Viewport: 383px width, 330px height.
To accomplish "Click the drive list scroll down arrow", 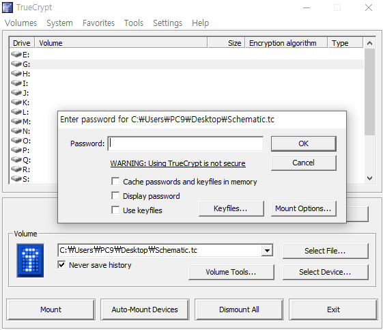I will point(369,178).
